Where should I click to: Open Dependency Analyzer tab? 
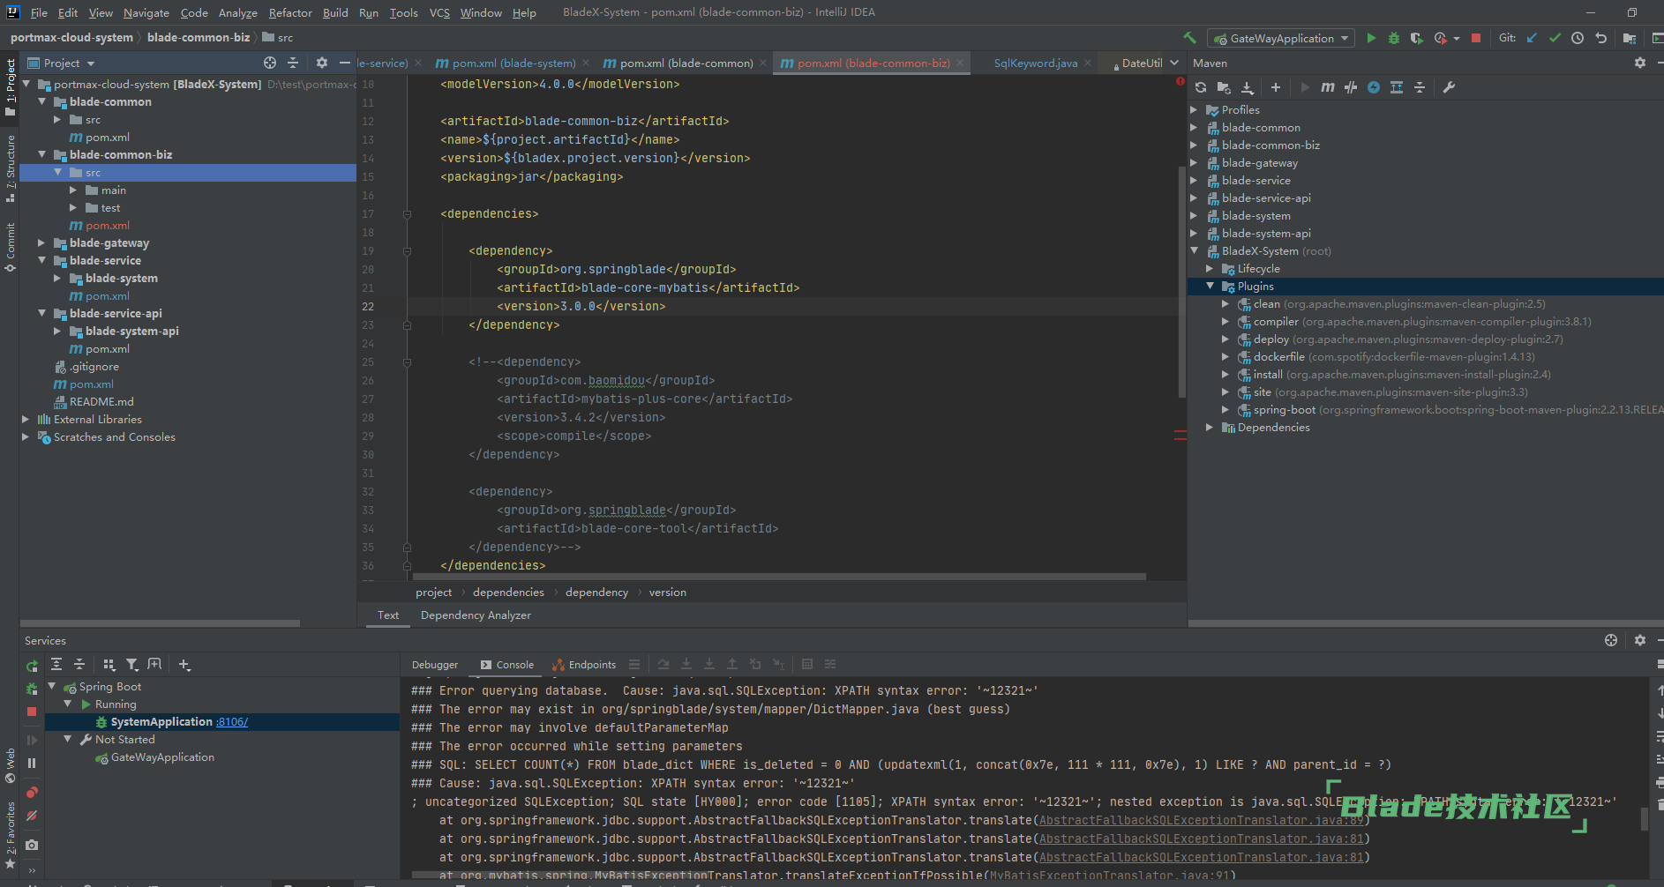pyautogui.click(x=476, y=615)
